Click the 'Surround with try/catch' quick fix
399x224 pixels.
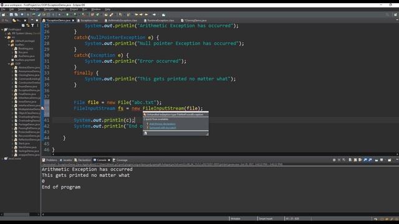[x=162, y=128]
